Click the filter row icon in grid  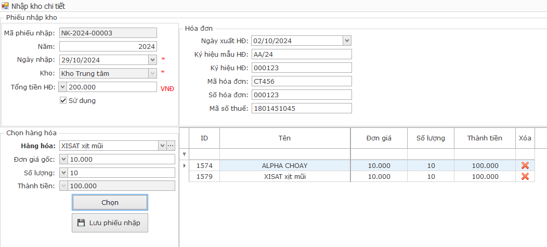(184, 154)
